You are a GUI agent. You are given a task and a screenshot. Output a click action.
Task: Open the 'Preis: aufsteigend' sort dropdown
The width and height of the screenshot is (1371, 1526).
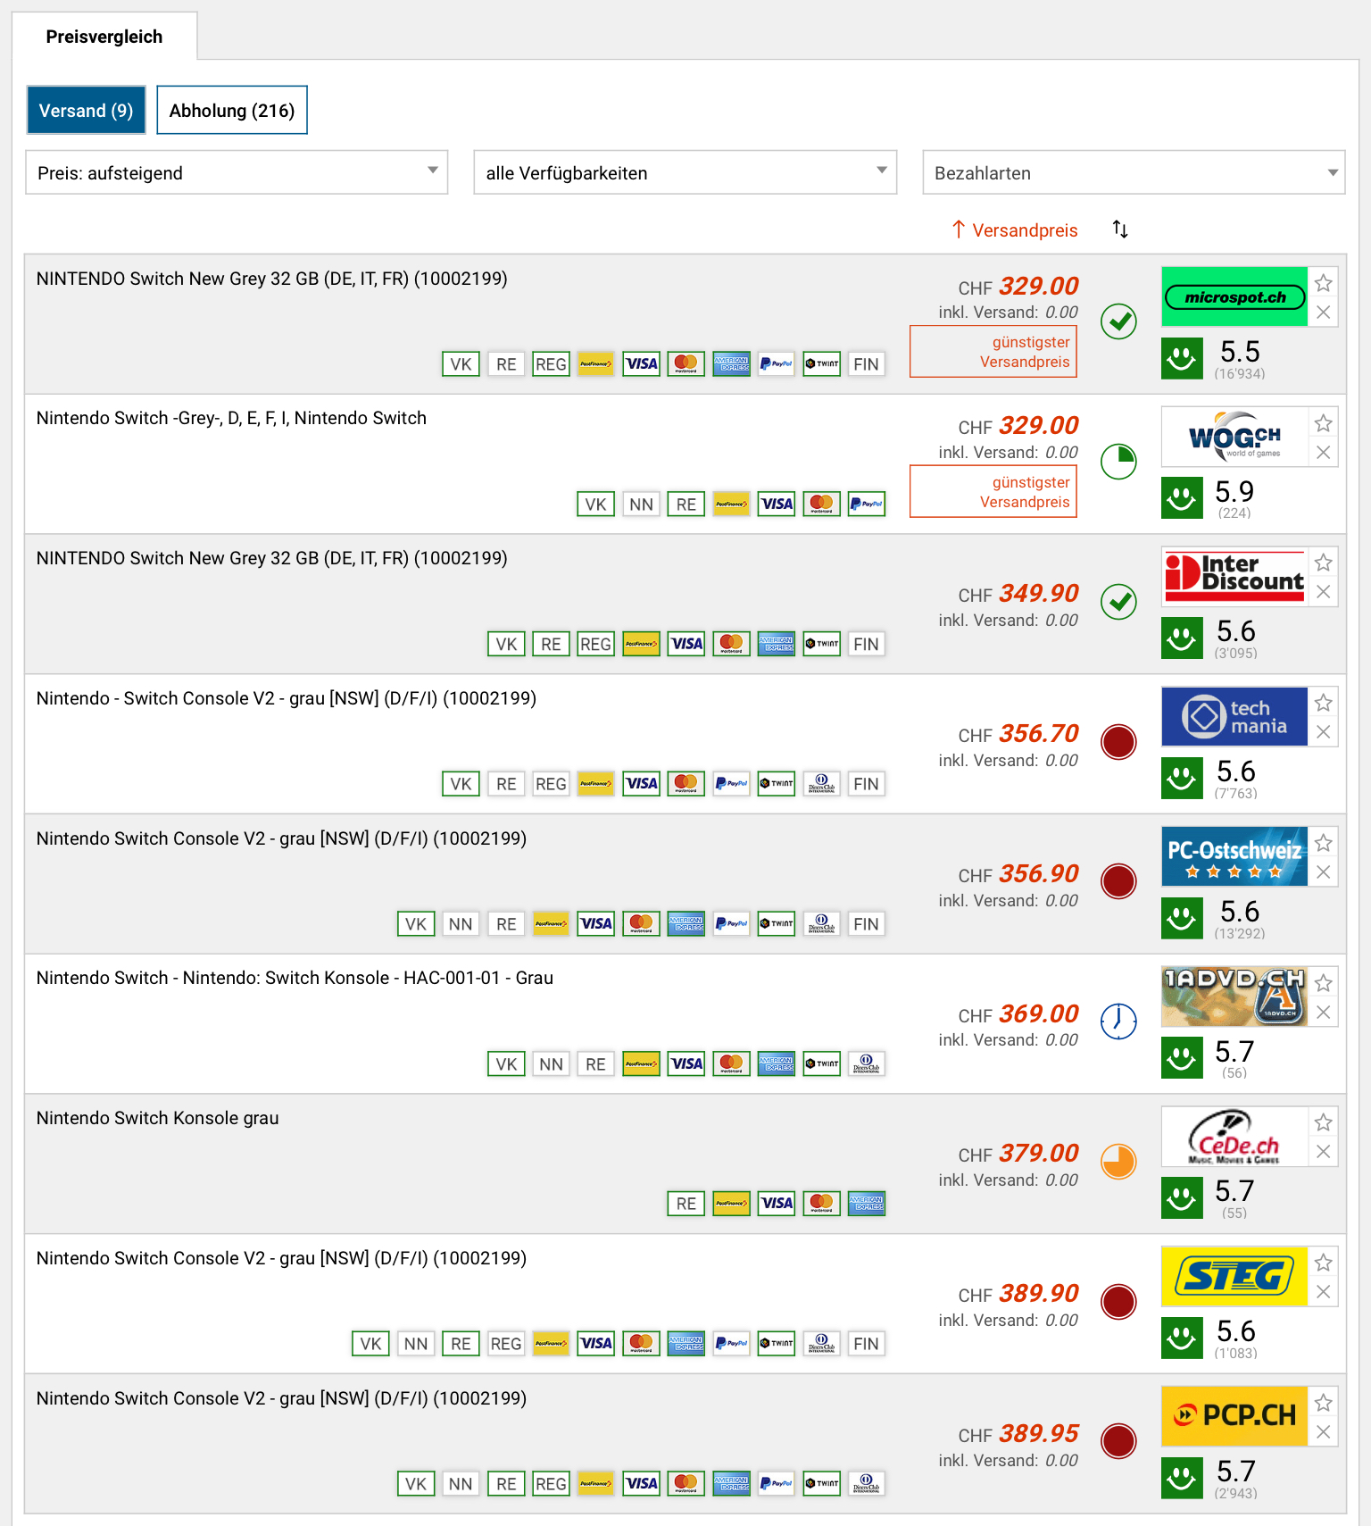237,172
